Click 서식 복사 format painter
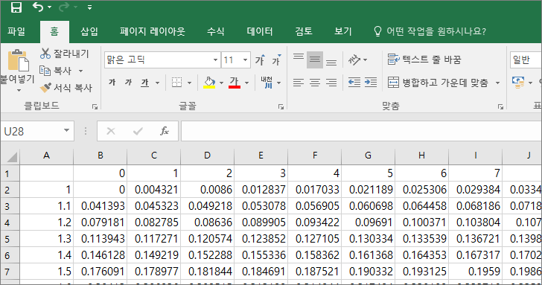Screen dimensions: 542x285 [66, 88]
